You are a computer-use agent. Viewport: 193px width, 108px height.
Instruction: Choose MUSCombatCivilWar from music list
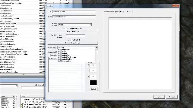click(x=65, y=59)
